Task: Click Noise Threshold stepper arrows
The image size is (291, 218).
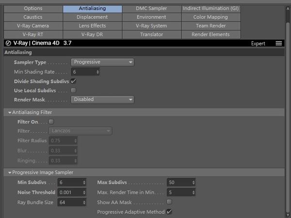Action: [84, 192]
